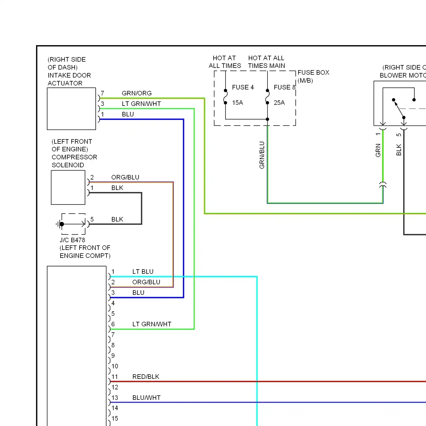
Task: Click the INTAKE DOOR ACTUATOR label
Action: (69, 79)
